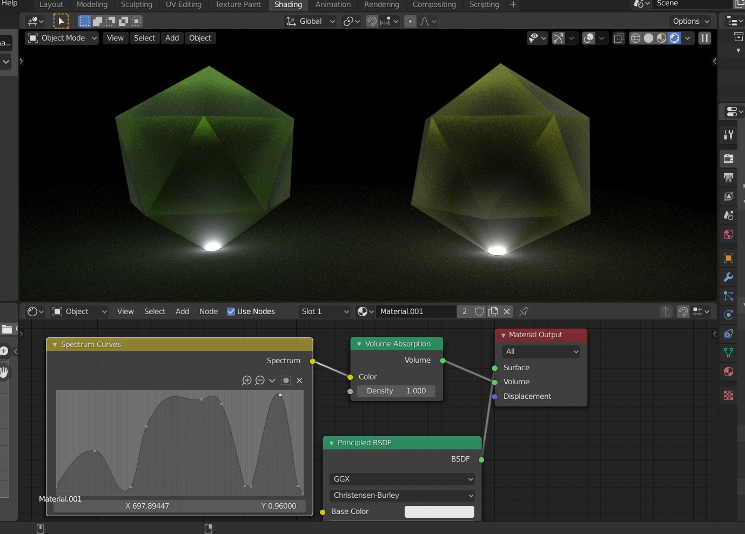Activate the Select Box tool arrow icon
This screenshot has height=534, width=745.
click(61, 21)
